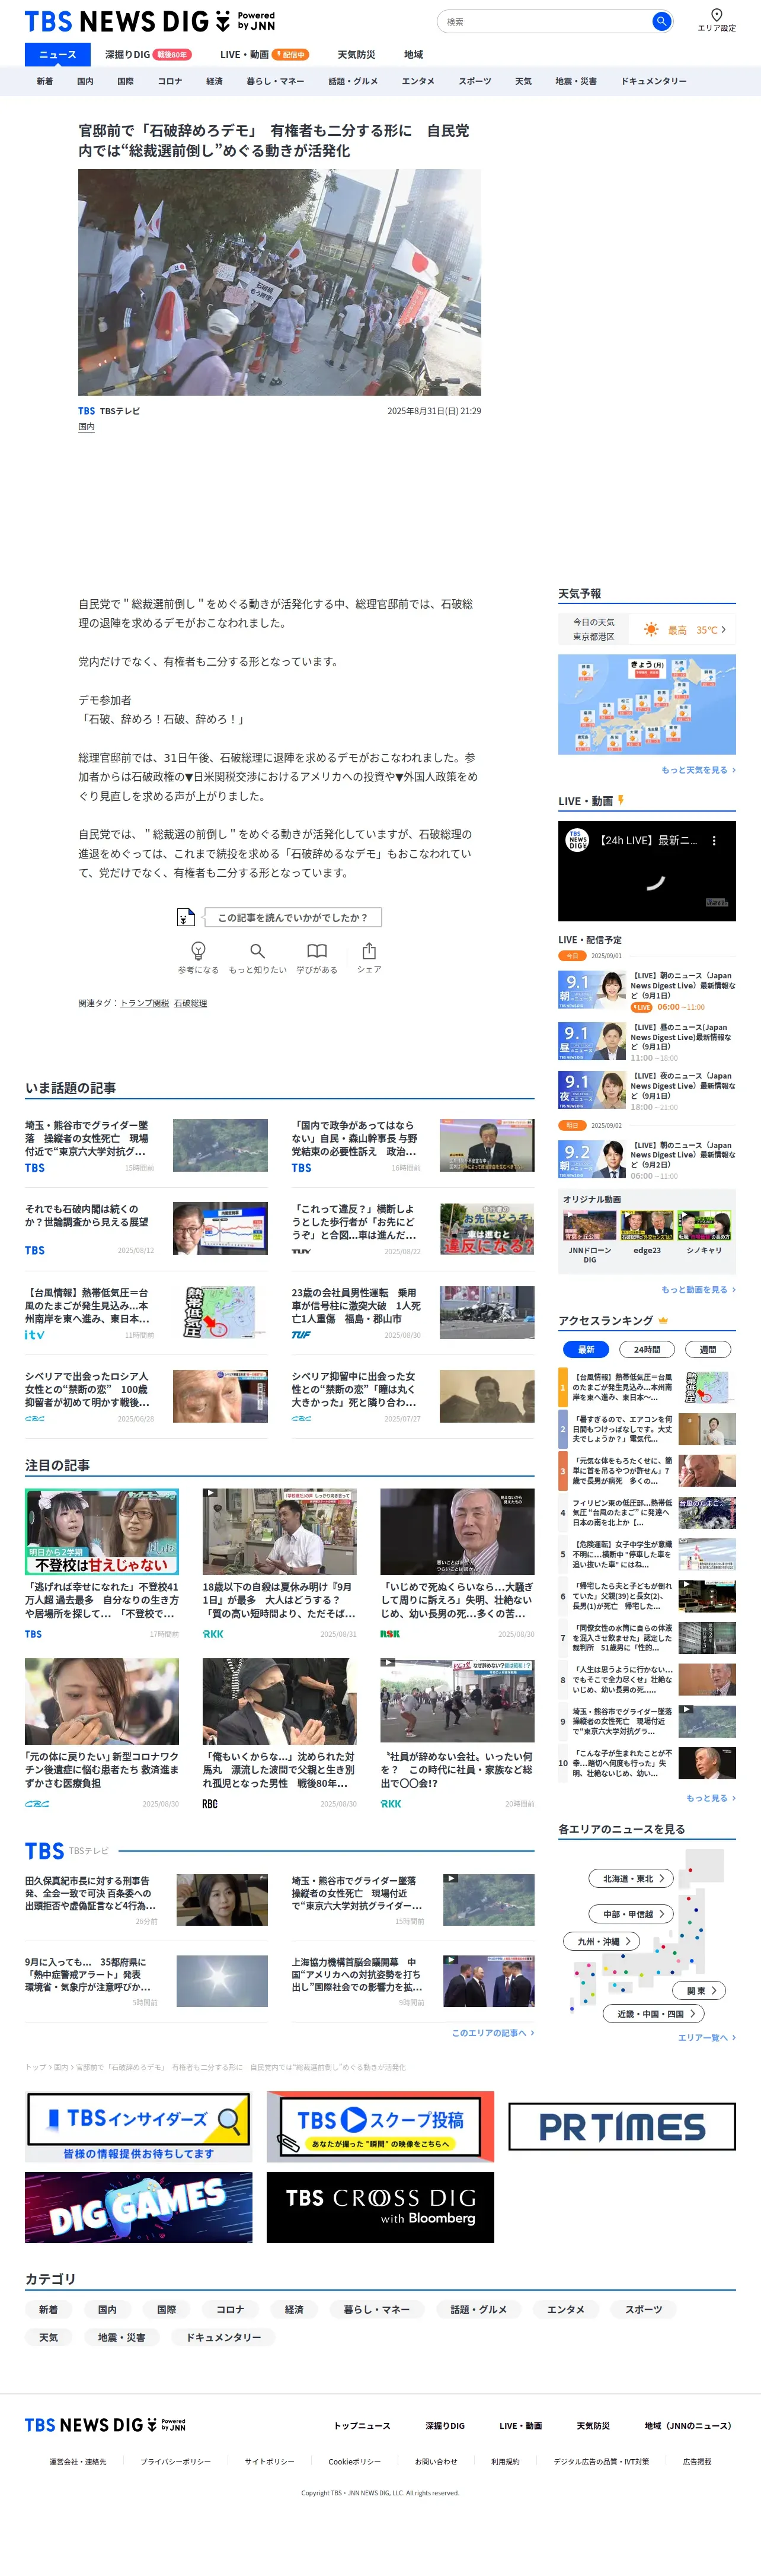The height and width of the screenshot is (2576, 761).
Task: Open the TBSスクープ投稿 banner
Action: 379,2126
